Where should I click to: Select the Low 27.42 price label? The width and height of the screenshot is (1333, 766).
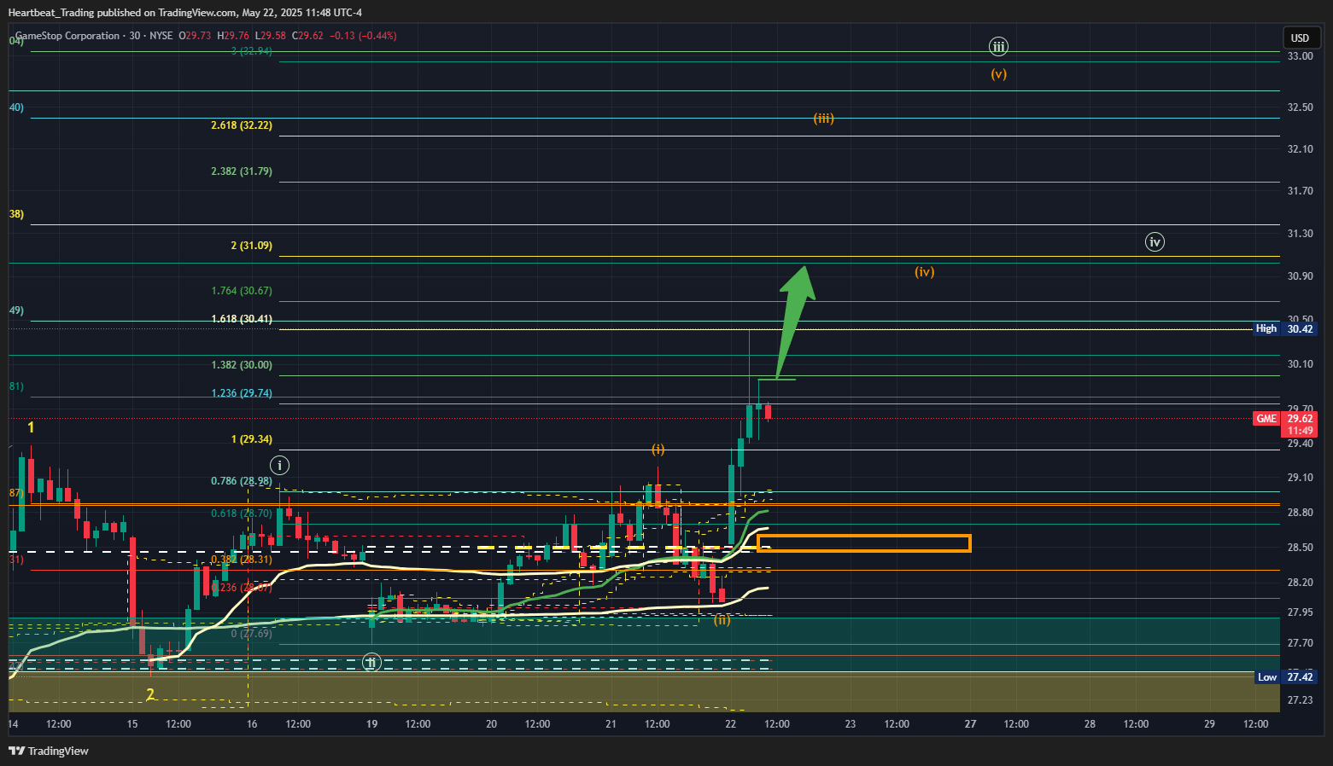tap(1284, 677)
